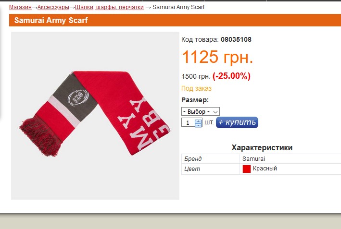The width and height of the screenshot is (341, 229).
Task: Open the Магазин breadcrumb link
Action: [x=20, y=7]
